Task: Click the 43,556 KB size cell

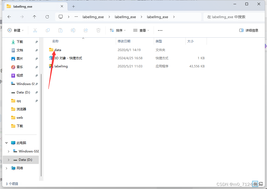Action: pos(197,66)
